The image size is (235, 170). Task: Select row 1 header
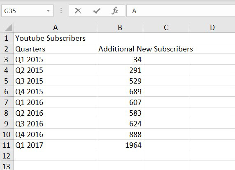coord(7,38)
